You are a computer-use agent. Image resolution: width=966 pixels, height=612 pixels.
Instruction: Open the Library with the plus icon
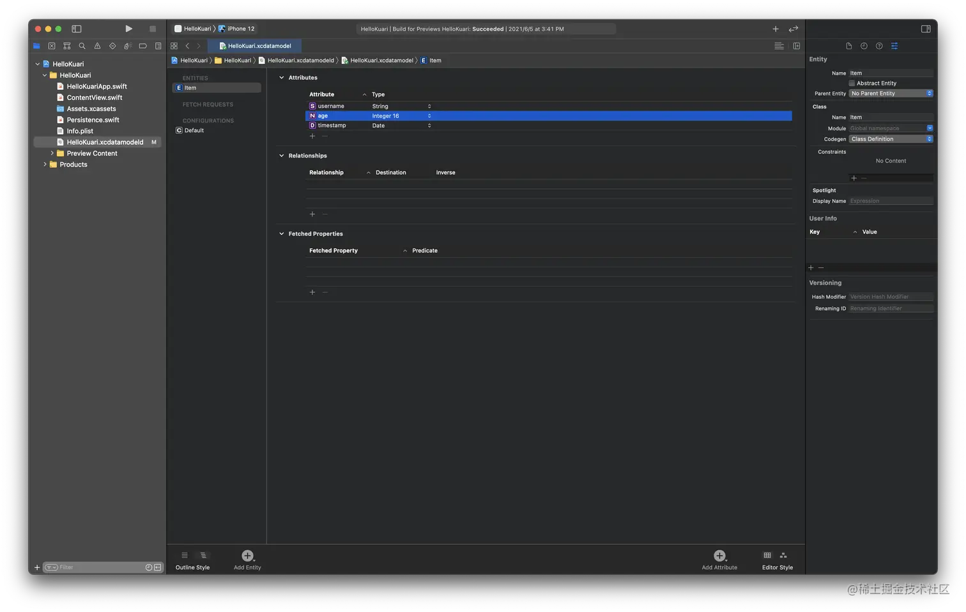(x=775, y=29)
